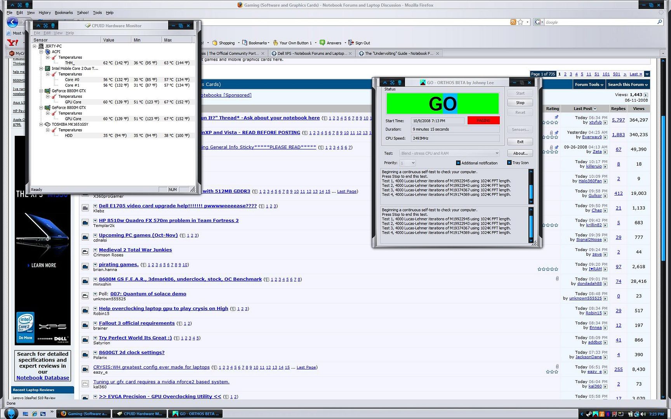Open the Forum Tools dropdown

[589, 84]
